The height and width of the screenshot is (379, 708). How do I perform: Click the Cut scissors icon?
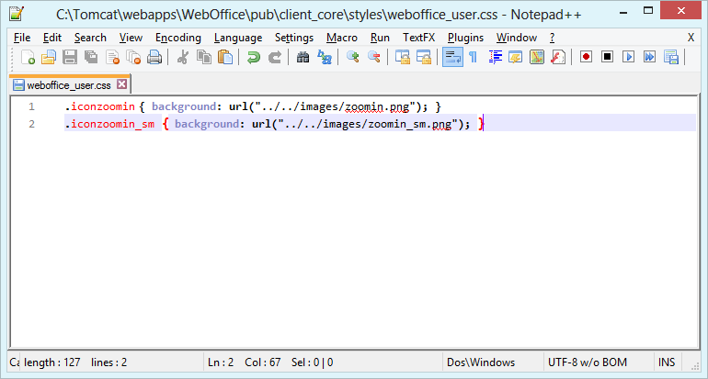point(182,57)
